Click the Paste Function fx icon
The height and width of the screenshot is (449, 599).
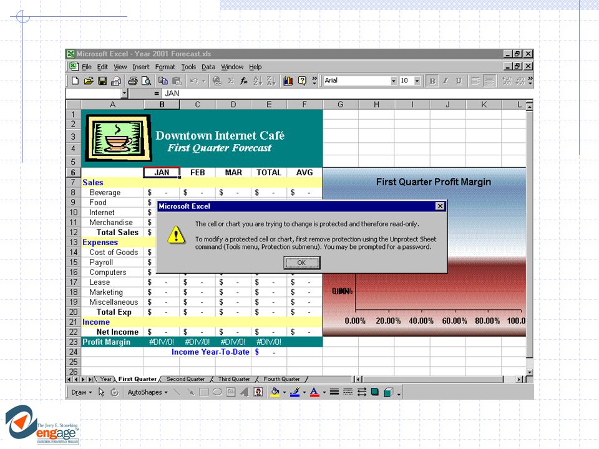pyautogui.click(x=244, y=80)
